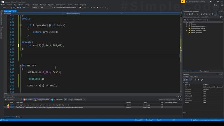
Task: Click the Properties panel wrench pages icon
Action: 202,80
